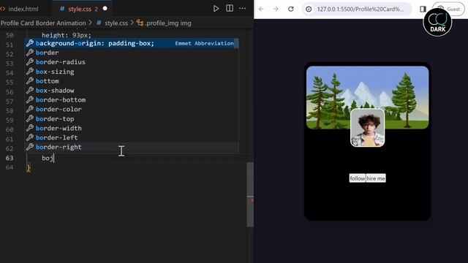Reload the browser page
The height and width of the screenshot is (263, 468).
(x=291, y=9)
